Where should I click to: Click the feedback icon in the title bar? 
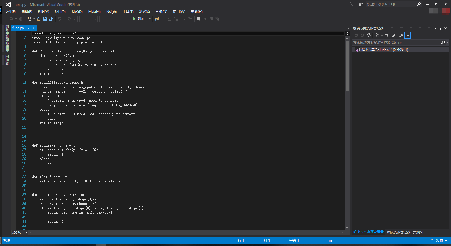pyautogui.click(x=361, y=4)
